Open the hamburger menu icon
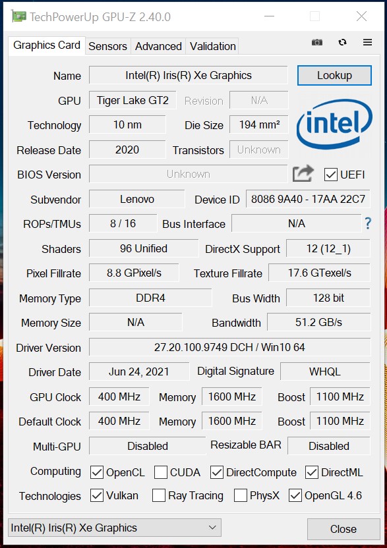The width and height of the screenshot is (387, 548). point(367,42)
